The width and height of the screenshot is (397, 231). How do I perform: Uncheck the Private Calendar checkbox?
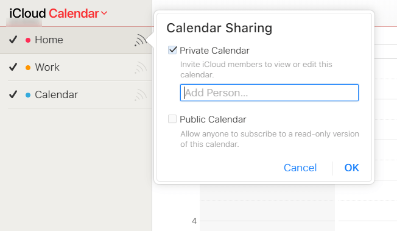[x=172, y=50]
